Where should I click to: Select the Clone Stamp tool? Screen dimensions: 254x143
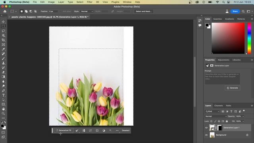click(x=3, y=63)
